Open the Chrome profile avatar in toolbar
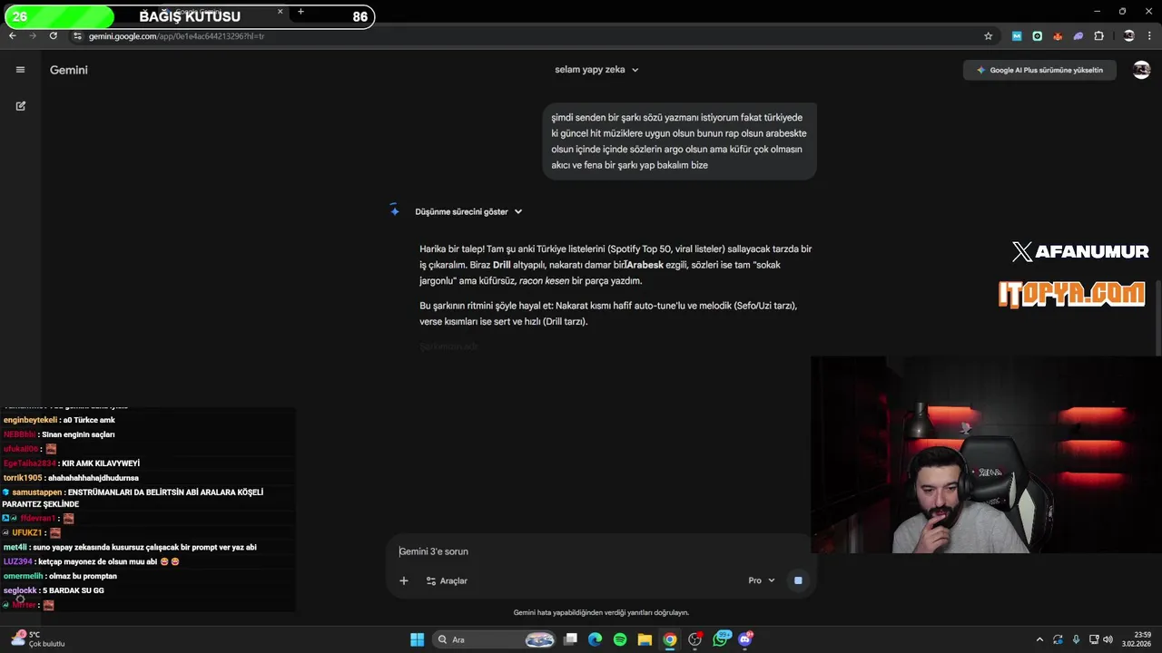 click(1128, 36)
